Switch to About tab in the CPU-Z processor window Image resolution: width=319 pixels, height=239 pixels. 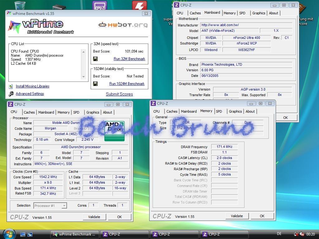[x=107, y=112]
